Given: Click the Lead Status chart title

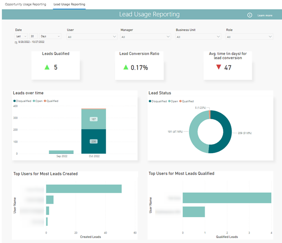Looking at the screenshot, I should tap(160, 93).
